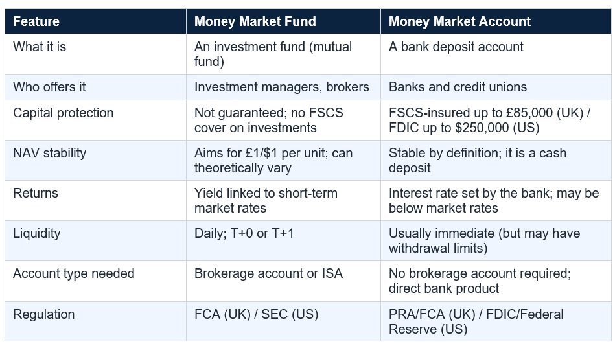The width and height of the screenshot is (615, 346).
Task: Select 'Banks and credit unions' cell
Action: (496, 87)
